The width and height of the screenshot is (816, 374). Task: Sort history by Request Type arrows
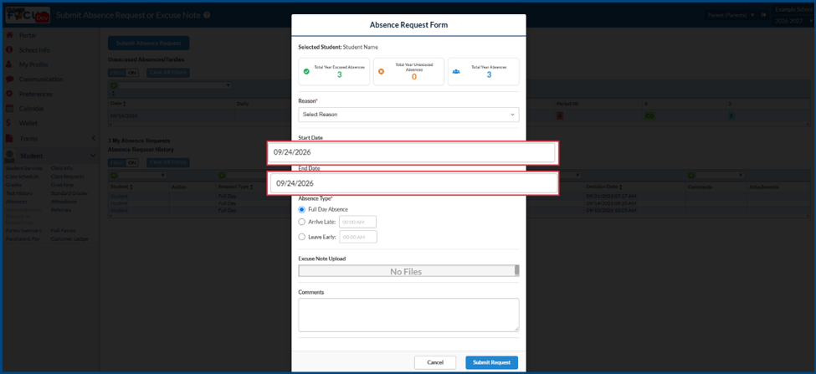(x=251, y=187)
